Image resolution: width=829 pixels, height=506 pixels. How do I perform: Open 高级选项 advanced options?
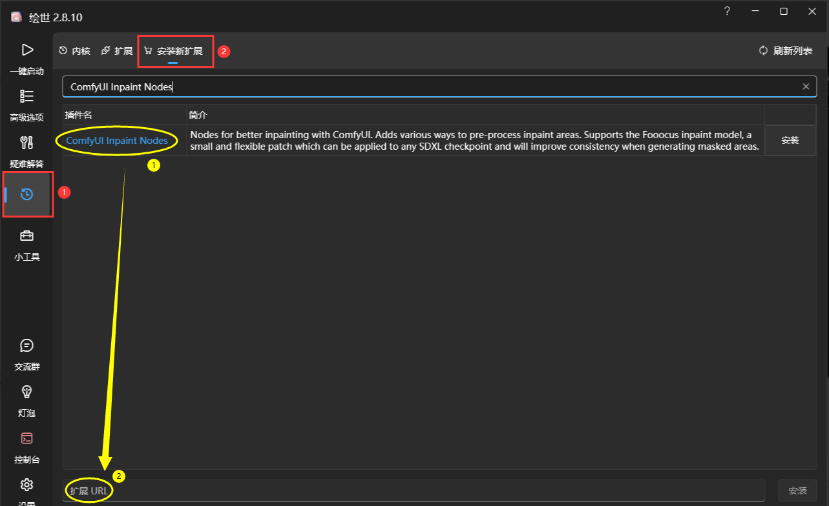point(26,105)
